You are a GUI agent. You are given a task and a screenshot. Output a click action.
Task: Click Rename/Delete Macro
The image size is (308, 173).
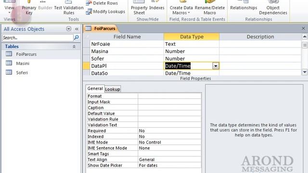(x=210, y=8)
